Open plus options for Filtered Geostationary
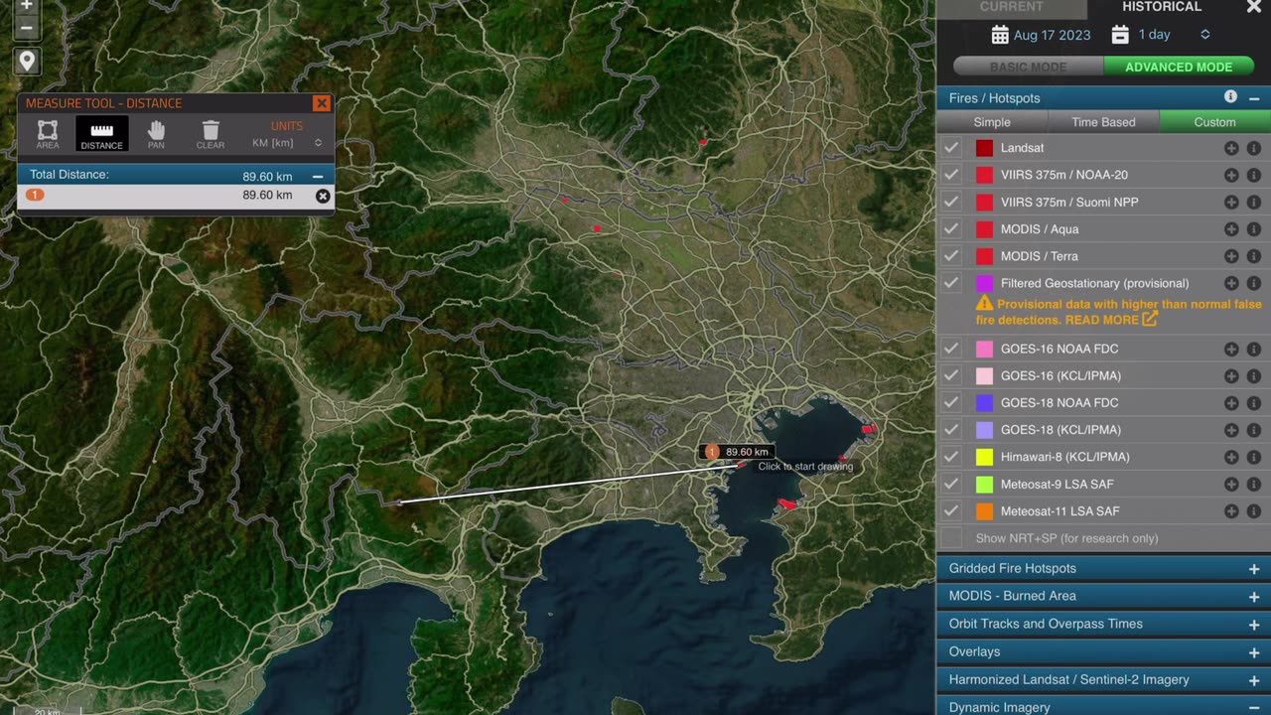1271x715 pixels. pyautogui.click(x=1231, y=283)
